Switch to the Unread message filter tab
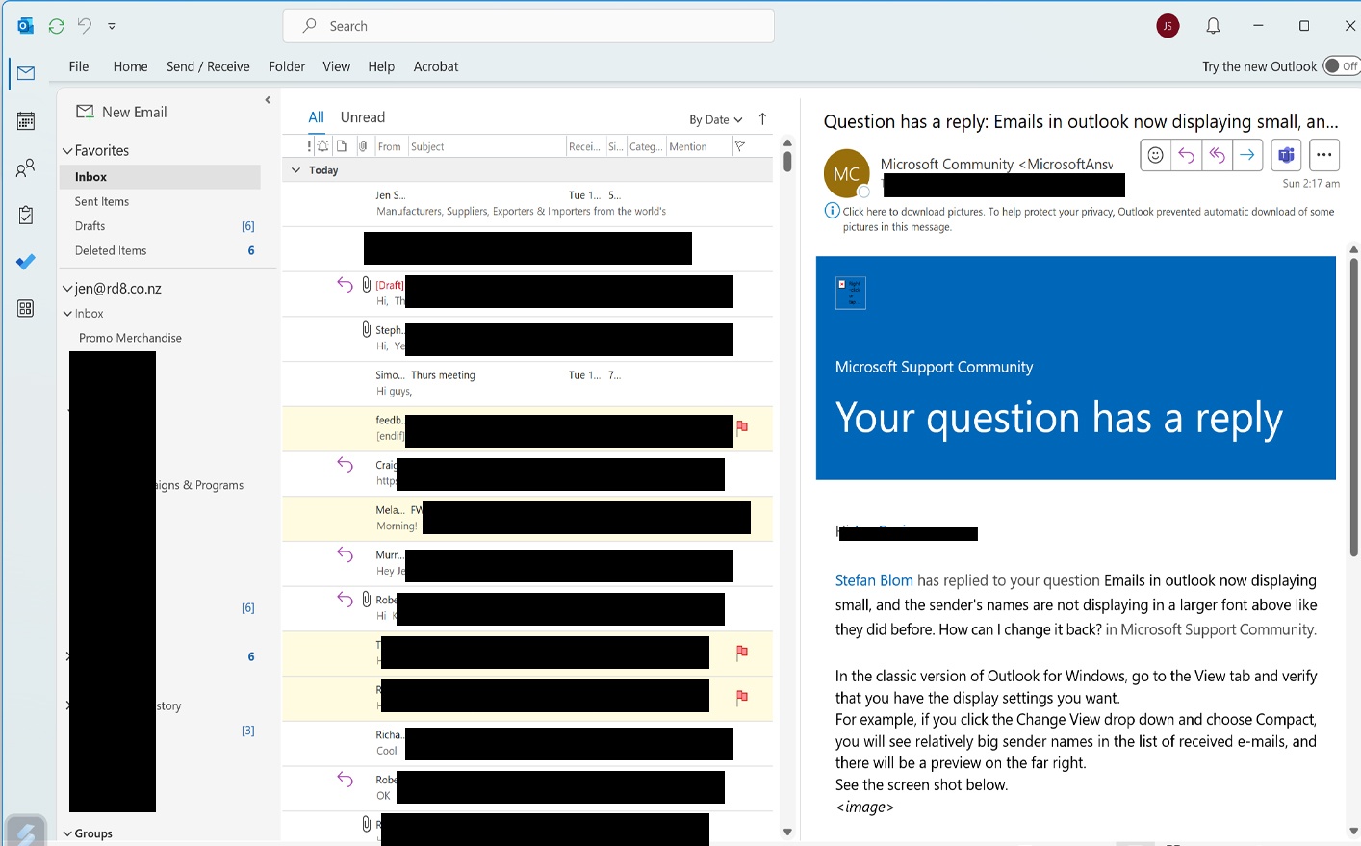The image size is (1361, 846). 363,116
